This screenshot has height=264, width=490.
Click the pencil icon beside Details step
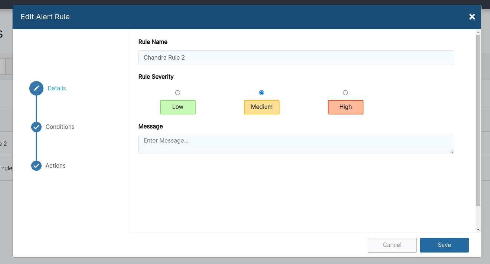click(36, 88)
